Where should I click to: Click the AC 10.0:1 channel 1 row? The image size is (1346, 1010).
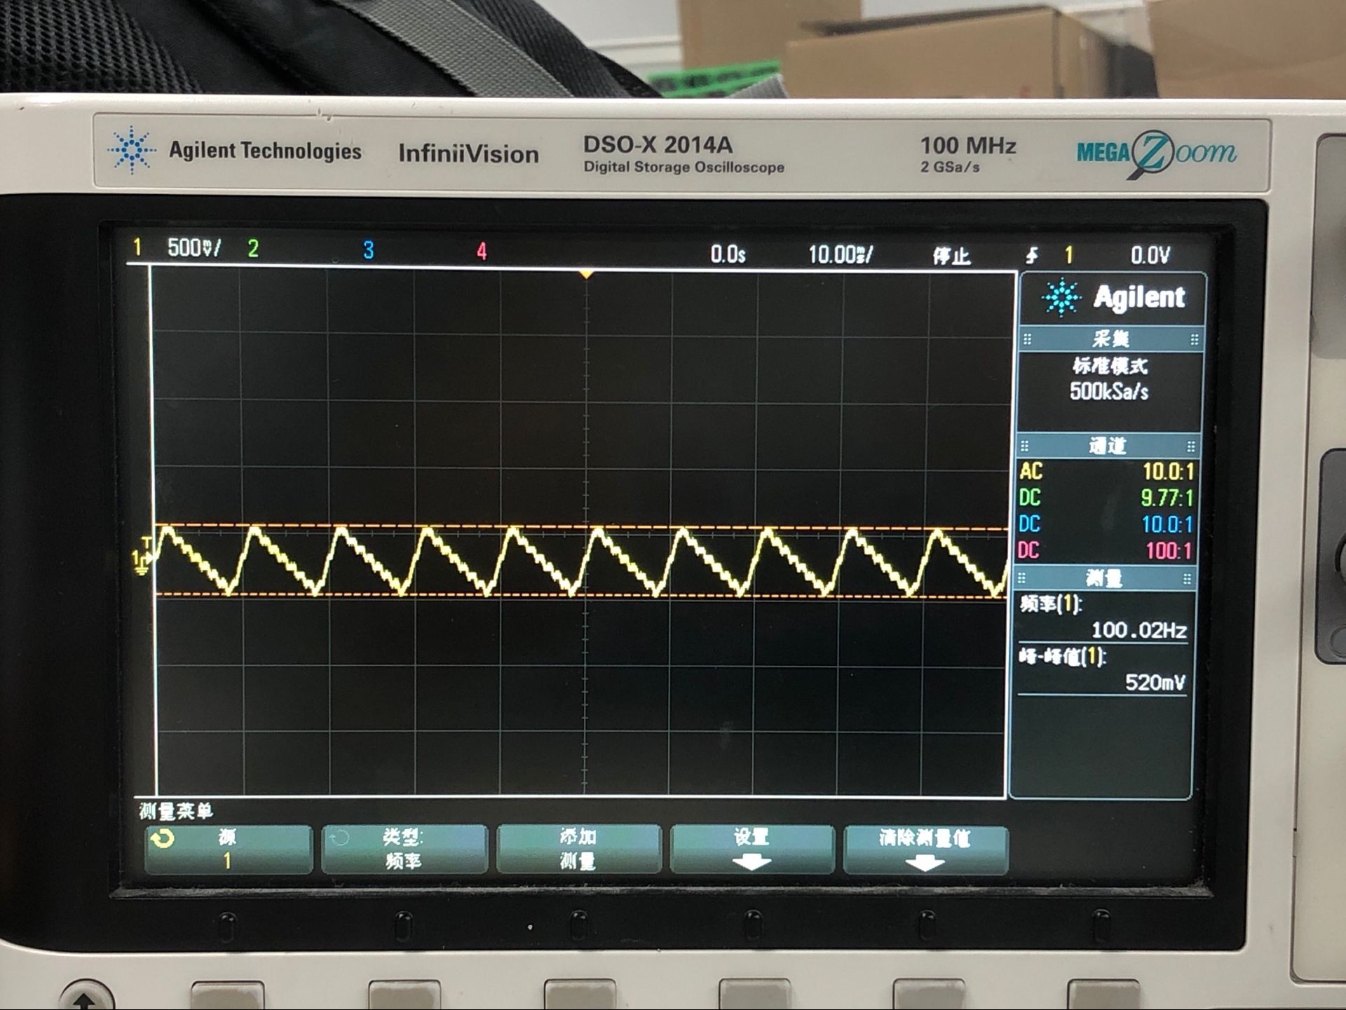coord(1106,471)
